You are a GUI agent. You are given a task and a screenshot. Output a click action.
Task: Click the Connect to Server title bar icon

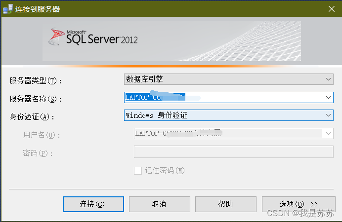(x=8, y=9)
